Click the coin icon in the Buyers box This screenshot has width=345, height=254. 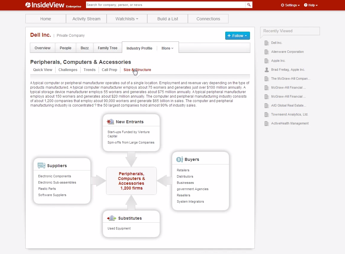click(x=180, y=159)
